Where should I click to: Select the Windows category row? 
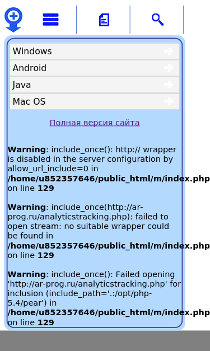coord(95,52)
